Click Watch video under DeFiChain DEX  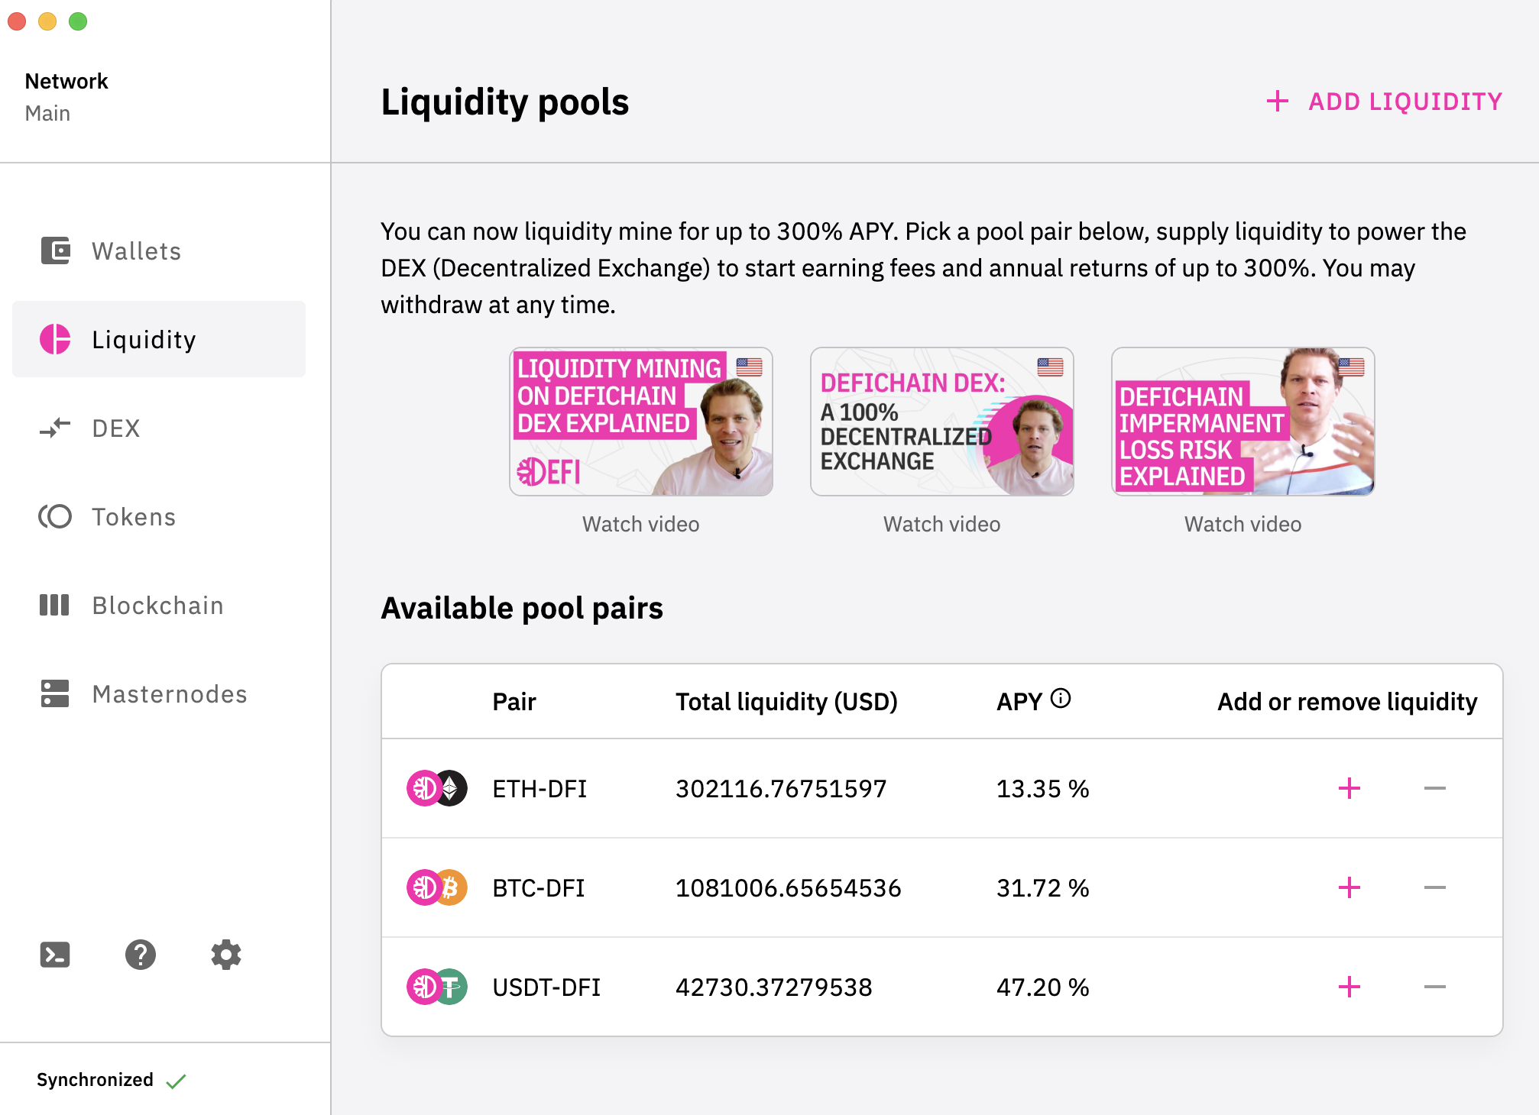click(941, 524)
